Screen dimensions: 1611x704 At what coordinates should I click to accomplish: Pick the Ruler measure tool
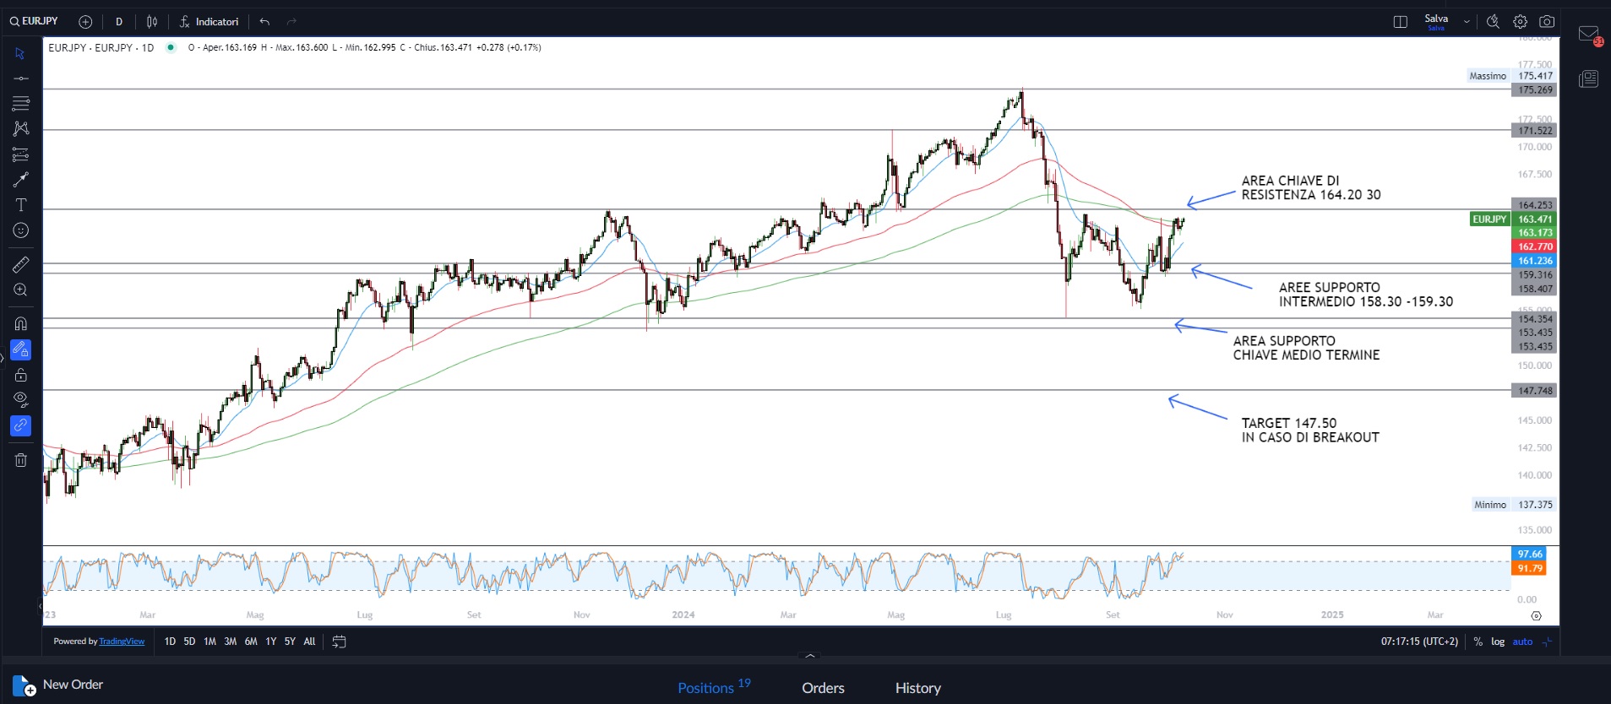coord(21,264)
